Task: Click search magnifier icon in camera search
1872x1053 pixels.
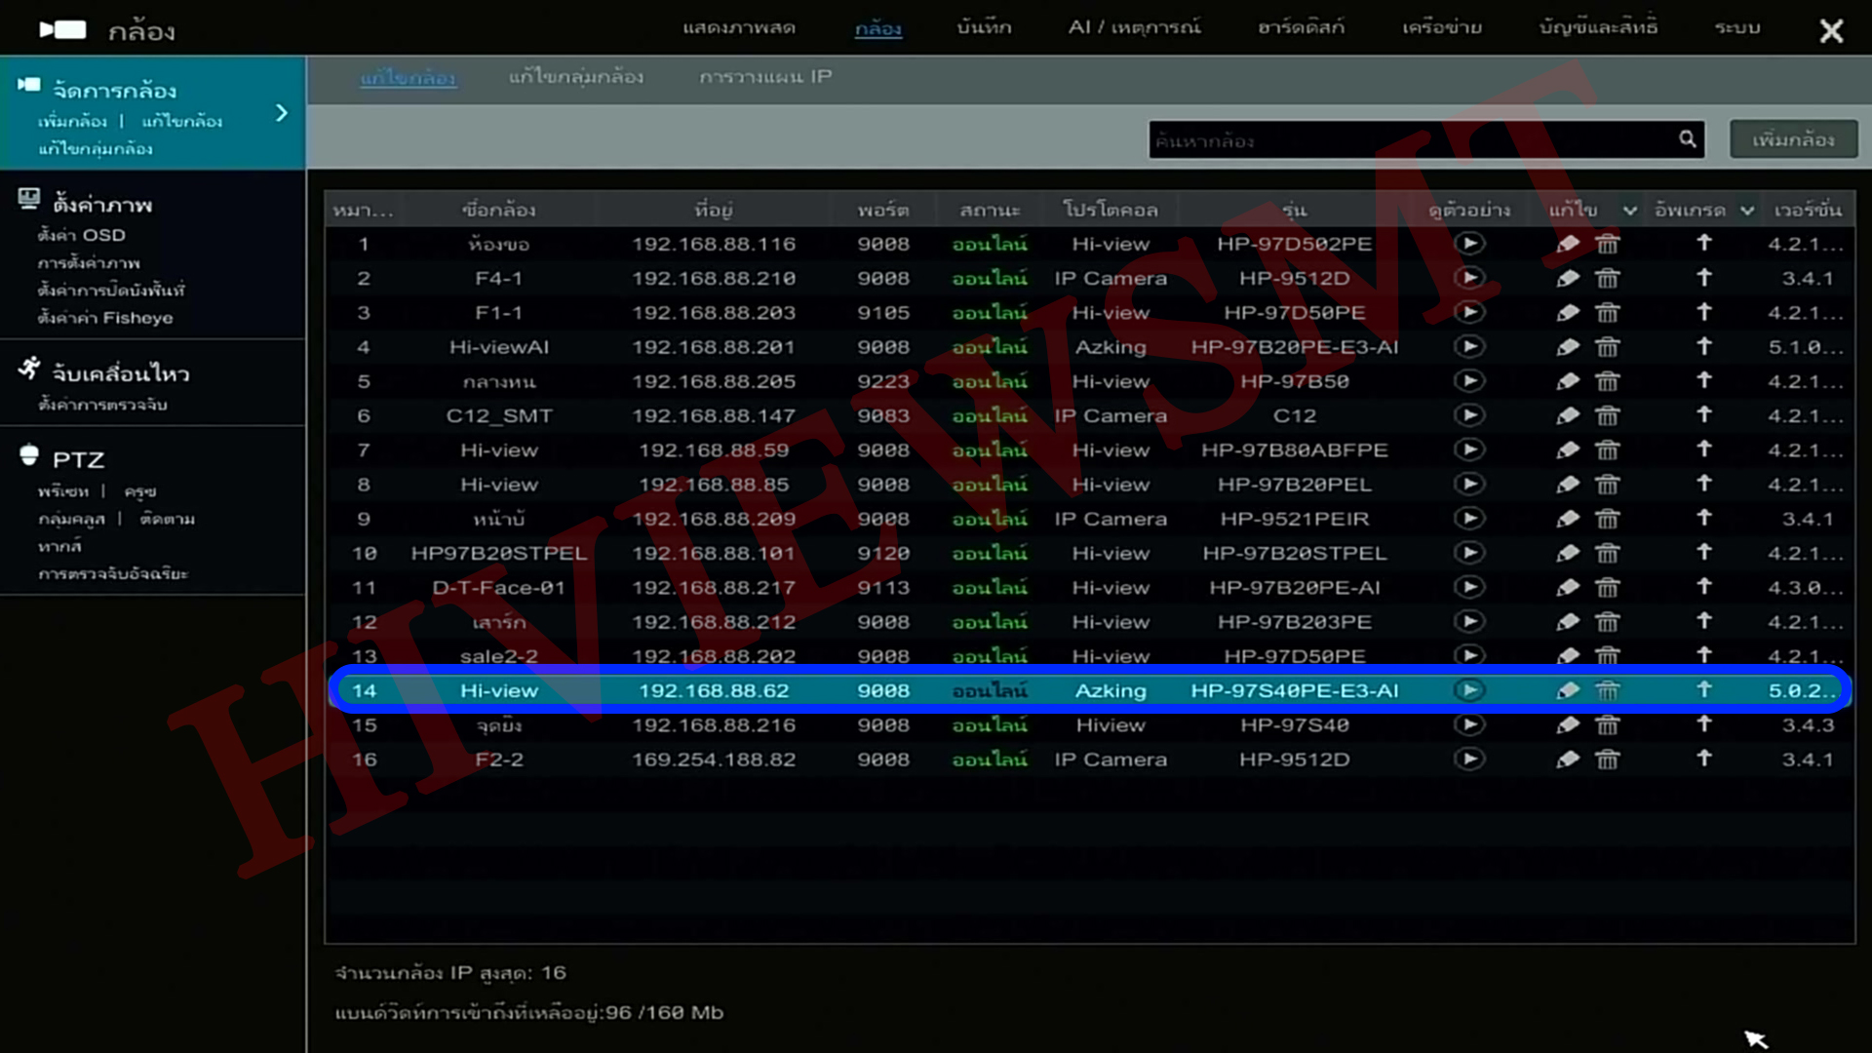Action: (x=1688, y=139)
